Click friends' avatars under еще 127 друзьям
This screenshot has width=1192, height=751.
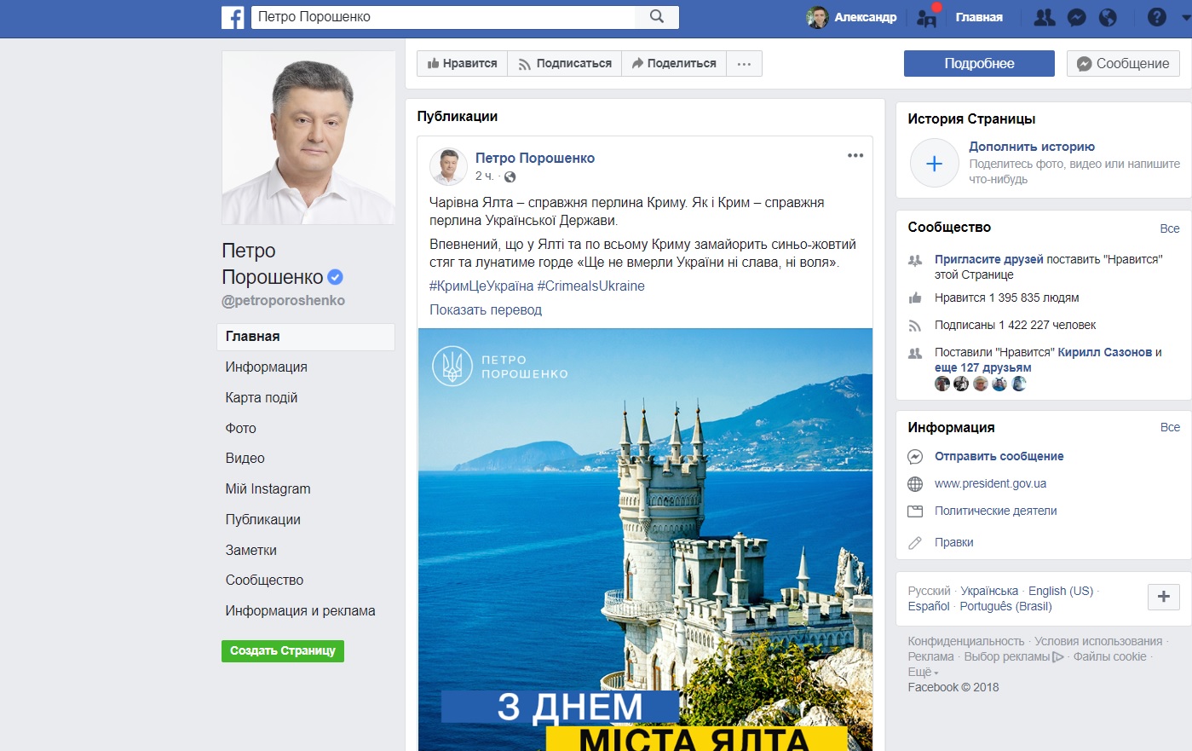coord(981,384)
